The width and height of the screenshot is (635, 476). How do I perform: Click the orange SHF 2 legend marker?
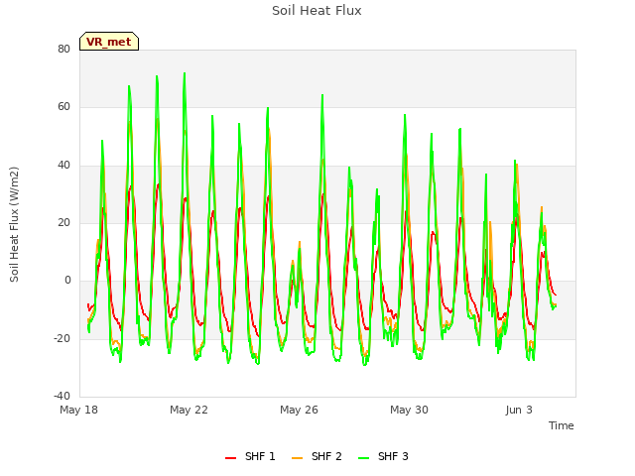pyautogui.click(x=297, y=458)
